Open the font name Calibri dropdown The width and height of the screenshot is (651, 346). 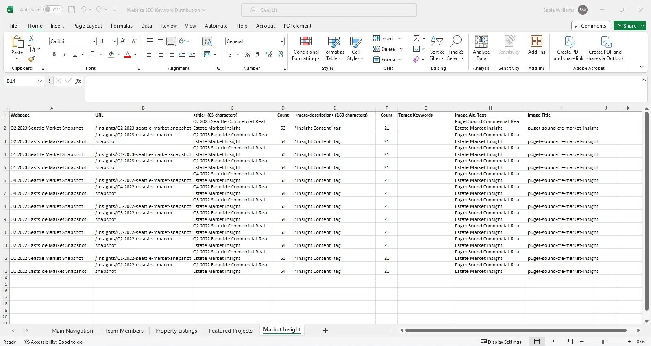[94, 41]
